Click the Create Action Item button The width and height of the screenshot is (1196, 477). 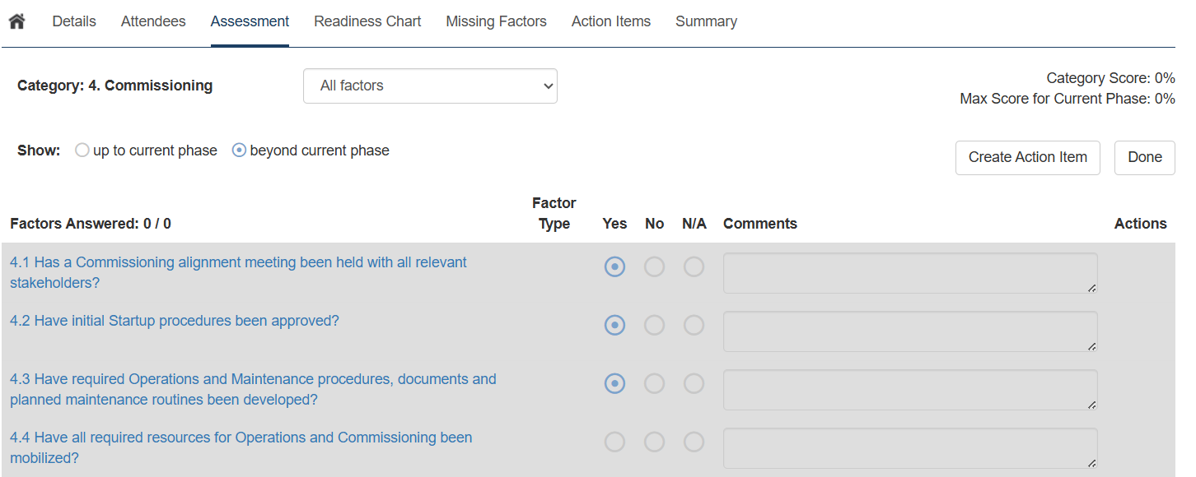pyautogui.click(x=1027, y=157)
